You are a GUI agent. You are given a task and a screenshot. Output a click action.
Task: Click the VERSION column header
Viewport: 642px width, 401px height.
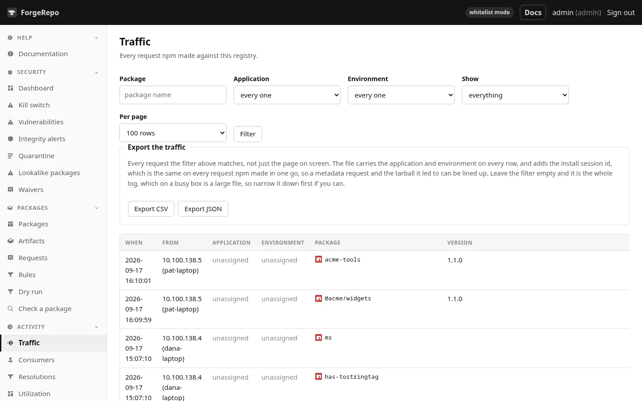coord(460,243)
